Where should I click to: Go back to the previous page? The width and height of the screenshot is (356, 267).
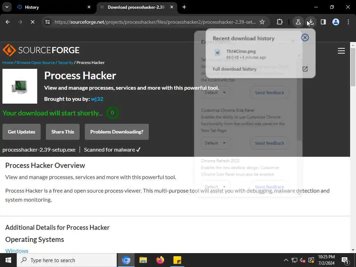8,22
